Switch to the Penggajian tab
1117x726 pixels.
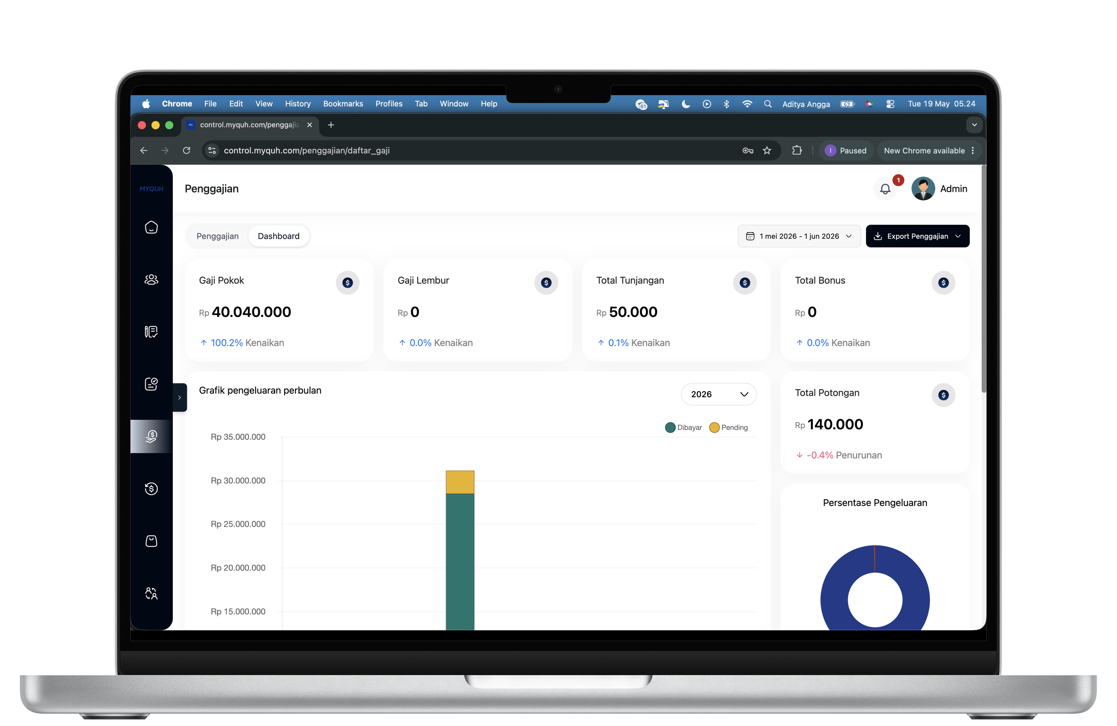217,236
